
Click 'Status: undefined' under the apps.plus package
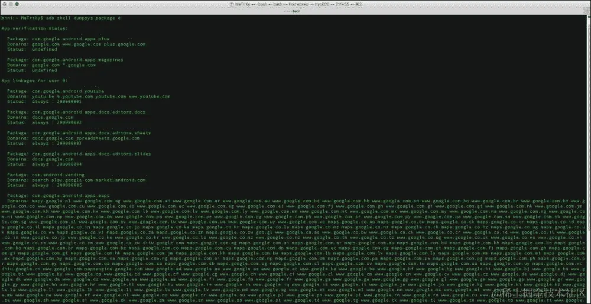click(x=33, y=50)
